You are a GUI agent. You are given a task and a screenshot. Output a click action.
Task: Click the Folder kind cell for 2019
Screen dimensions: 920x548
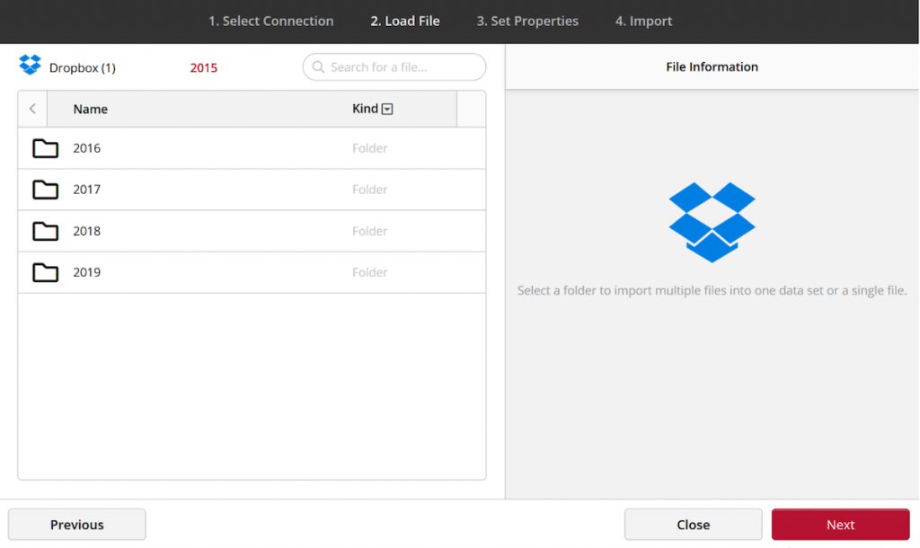click(x=369, y=272)
